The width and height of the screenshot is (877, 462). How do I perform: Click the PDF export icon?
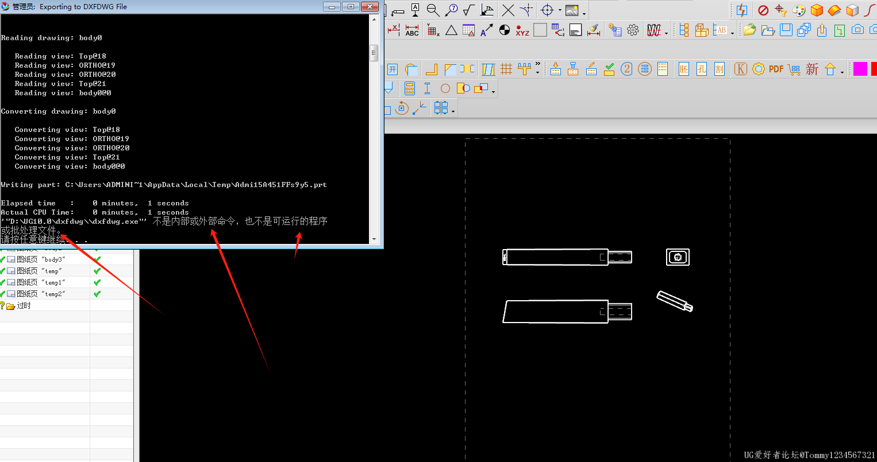[x=776, y=69]
